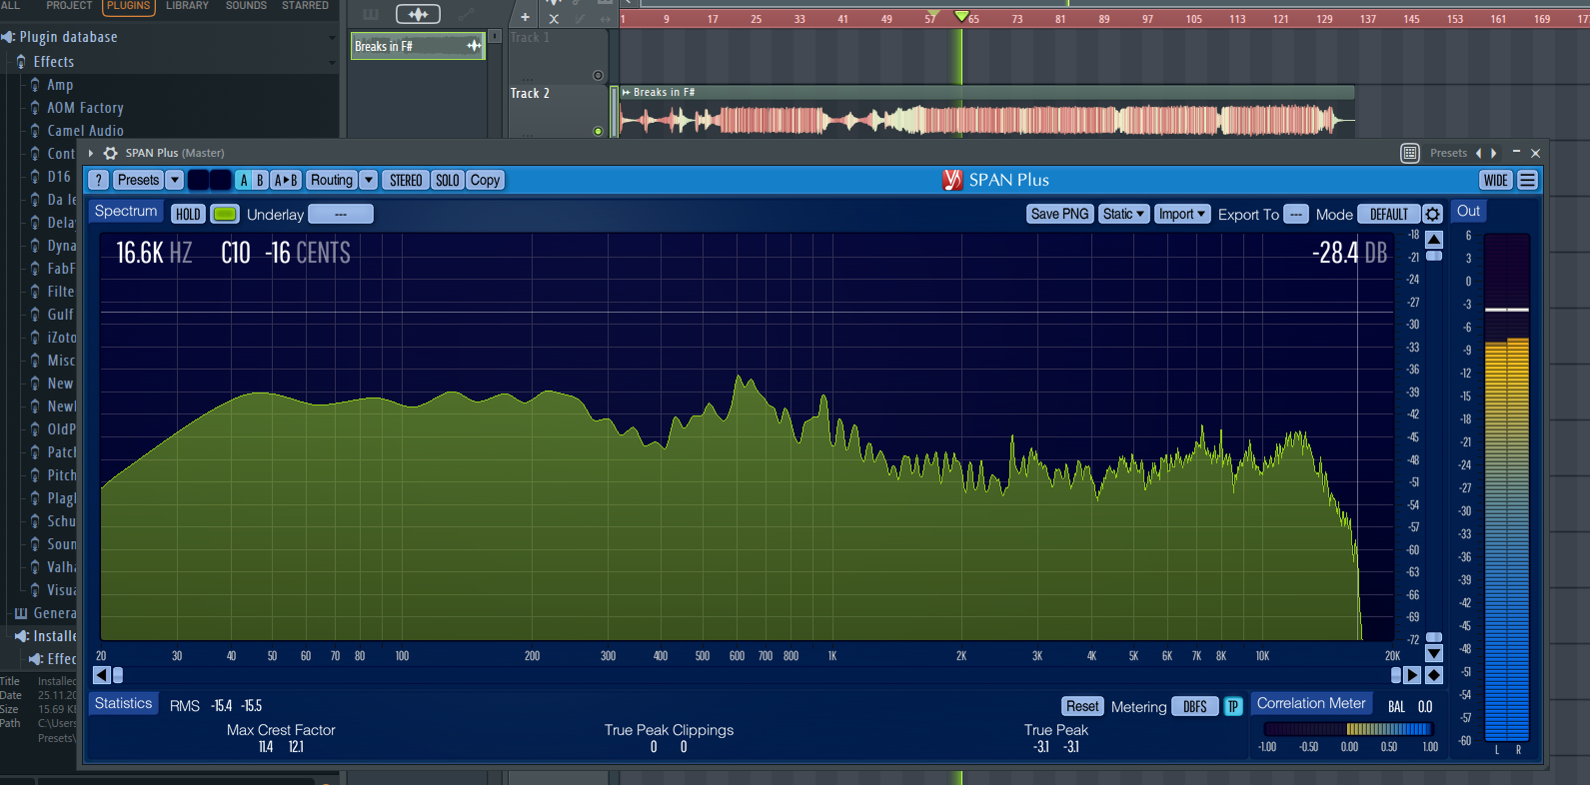The height and width of the screenshot is (785, 1590).
Task: Switch to the PROJECT browser tab
Action: [69, 6]
